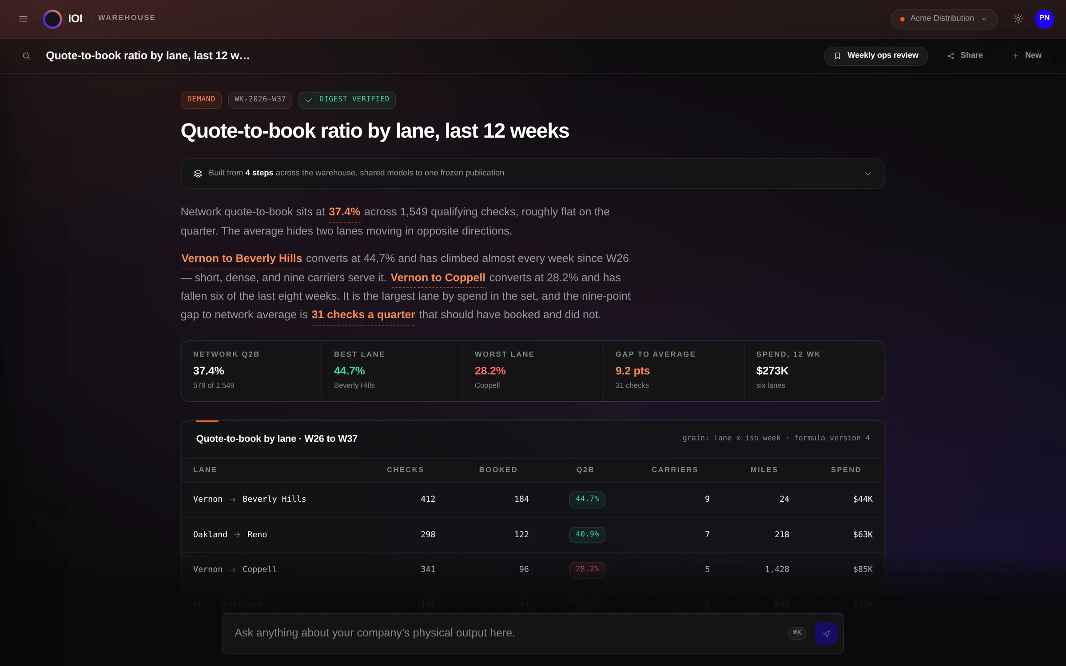Viewport: 1066px width, 666px height.
Task: Sort table by Q2B column header
Action: (x=585, y=470)
